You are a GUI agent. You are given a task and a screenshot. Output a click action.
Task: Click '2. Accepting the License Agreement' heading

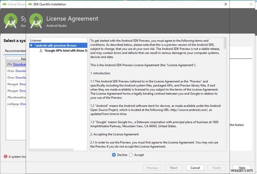pos(115,134)
